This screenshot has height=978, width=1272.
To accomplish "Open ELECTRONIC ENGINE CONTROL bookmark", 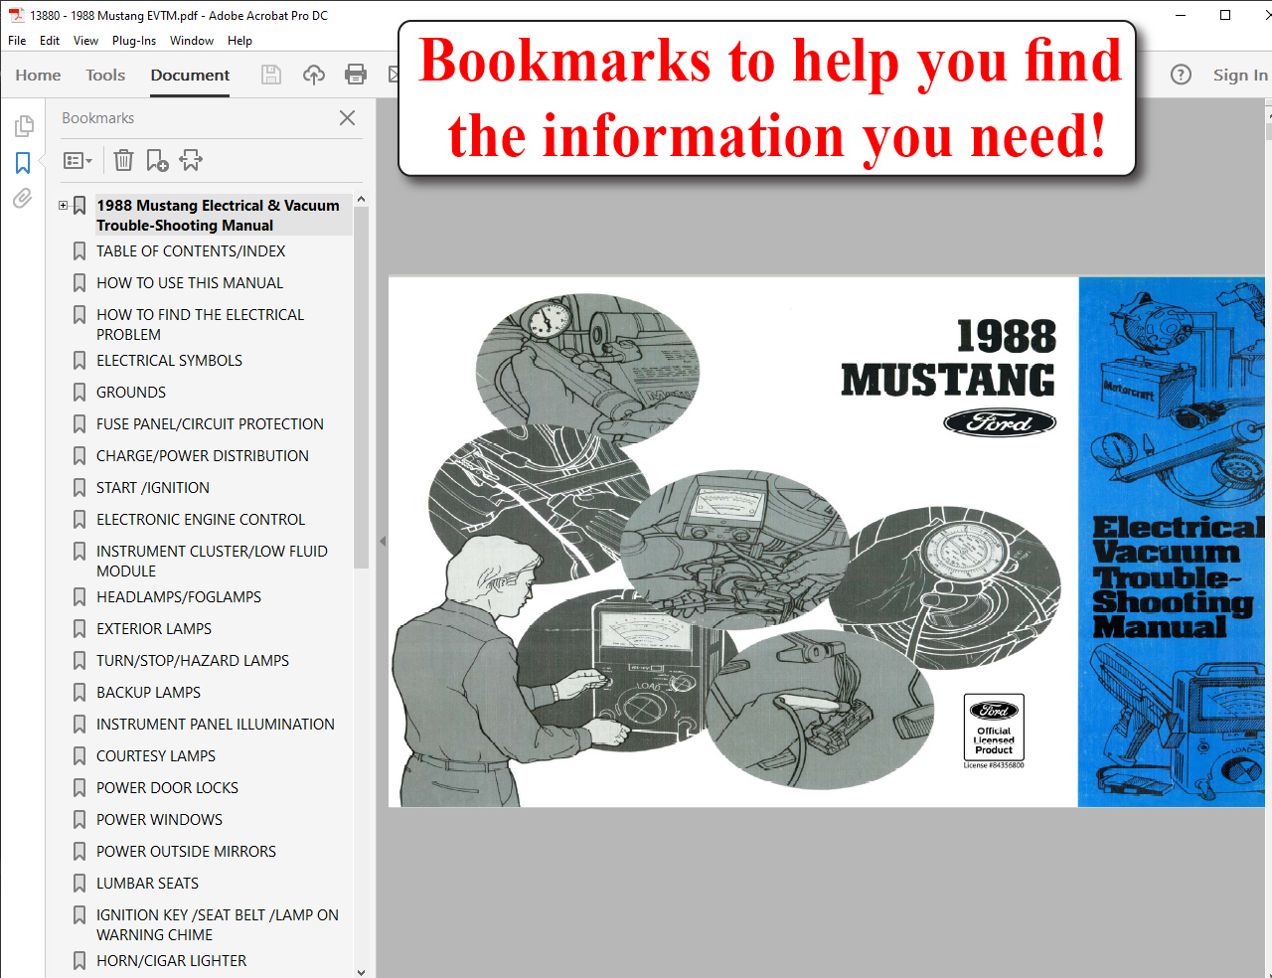I will (x=201, y=520).
